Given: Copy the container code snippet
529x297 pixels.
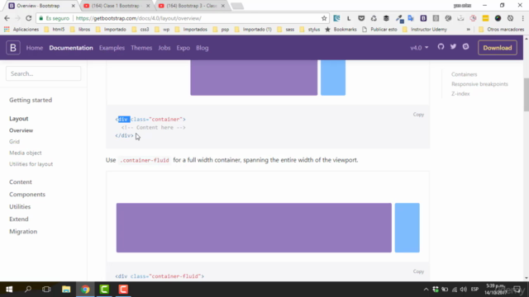Looking at the screenshot, I should click(x=418, y=115).
